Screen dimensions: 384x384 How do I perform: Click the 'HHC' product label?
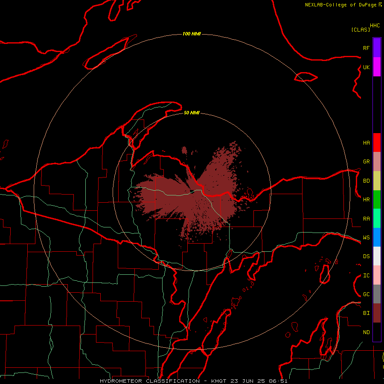coord(375,26)
